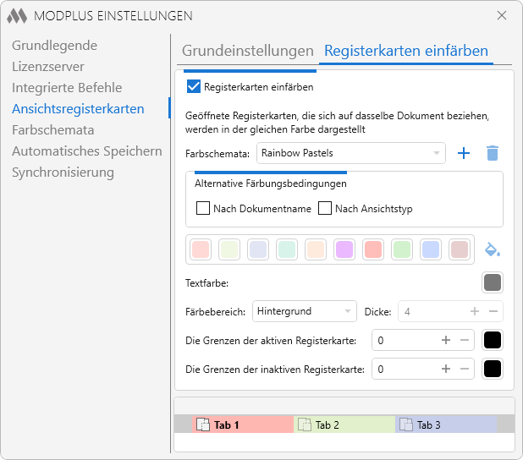Viewport: 523px width, 460px height.
Task: Pick the light blue ninth color swatch
Action: click(431, 249)
